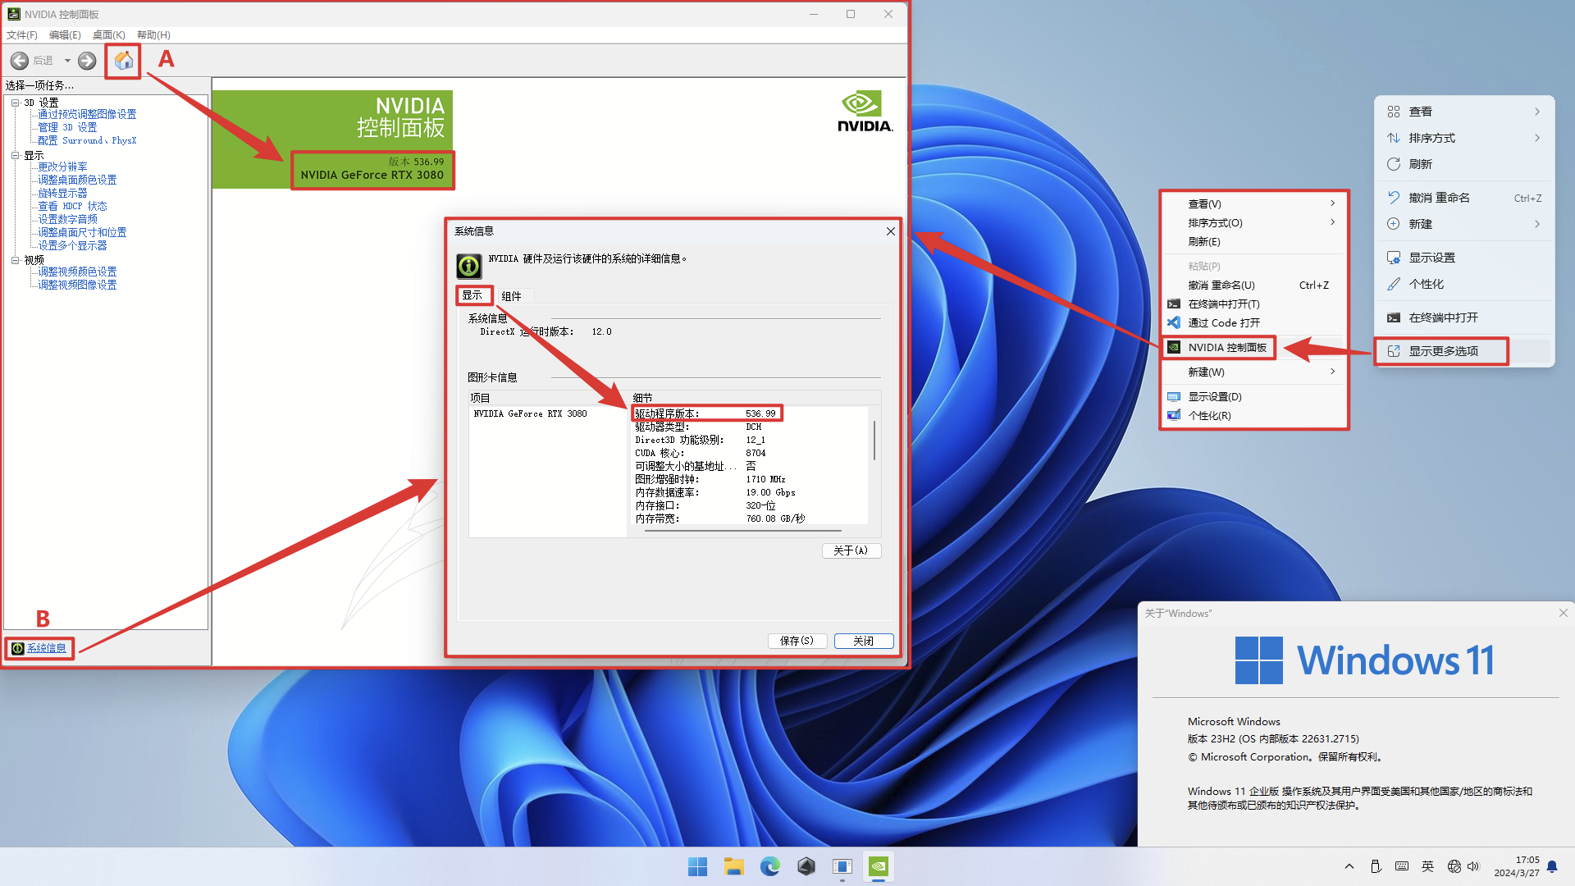Screen dimensions: 1575x886
Task: Open 调整视频颜色设置 task
Action: (x=77, y=272)
